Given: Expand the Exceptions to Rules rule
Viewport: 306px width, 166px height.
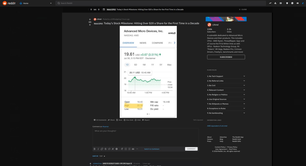Looking at the screenshot, I should 226,108.
